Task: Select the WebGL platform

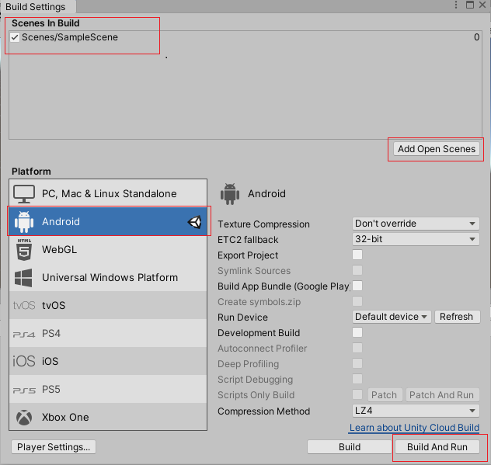Action: tap(108, 250)
